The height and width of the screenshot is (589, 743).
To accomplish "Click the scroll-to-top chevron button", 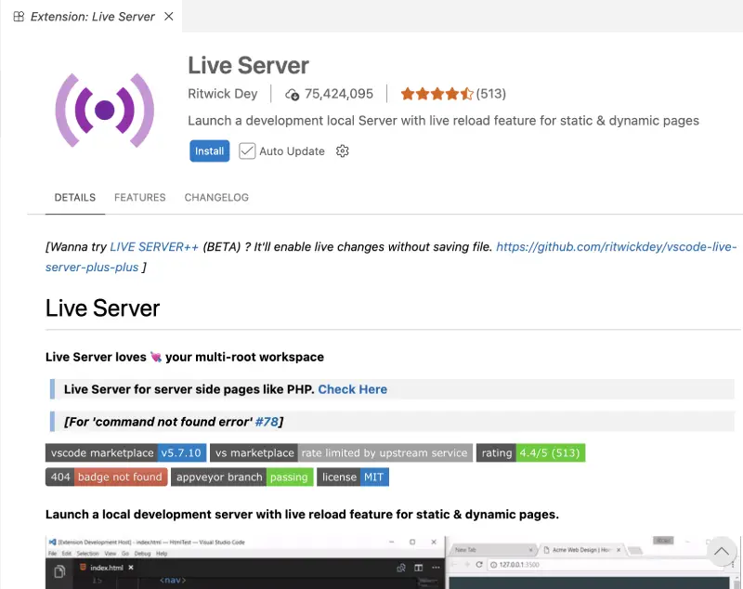I will coord(722,551).
